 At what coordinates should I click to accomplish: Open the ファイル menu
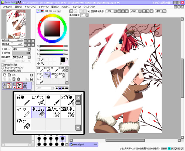(7, 7)
